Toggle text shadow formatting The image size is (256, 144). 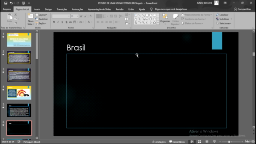point(66,22)
